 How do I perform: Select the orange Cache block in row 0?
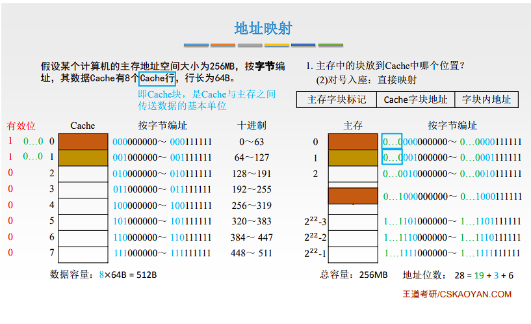83,142
